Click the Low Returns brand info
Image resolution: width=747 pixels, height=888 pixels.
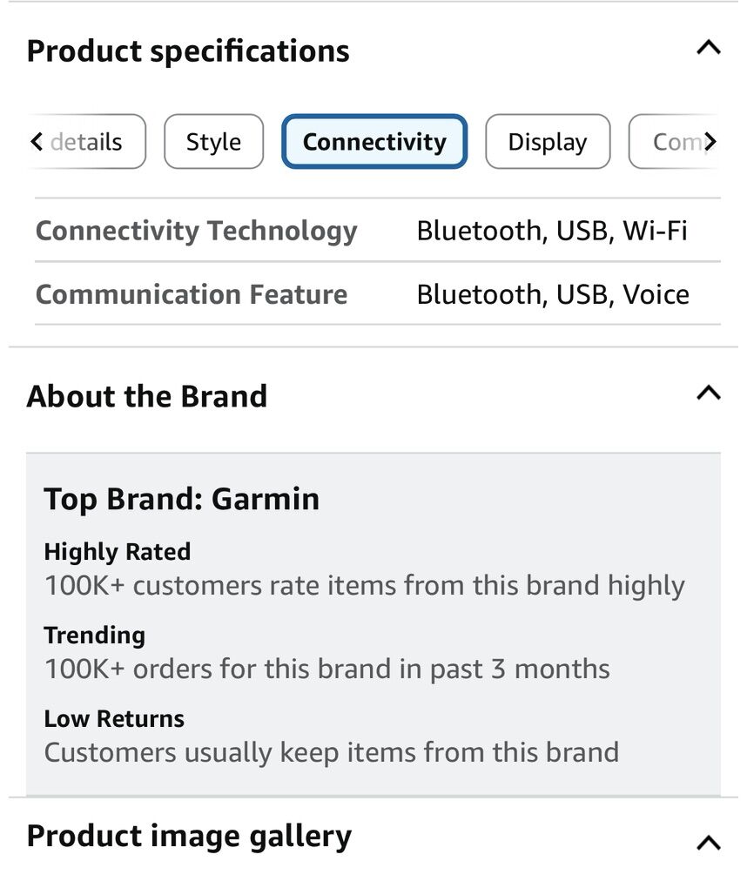tap(114, 718)
